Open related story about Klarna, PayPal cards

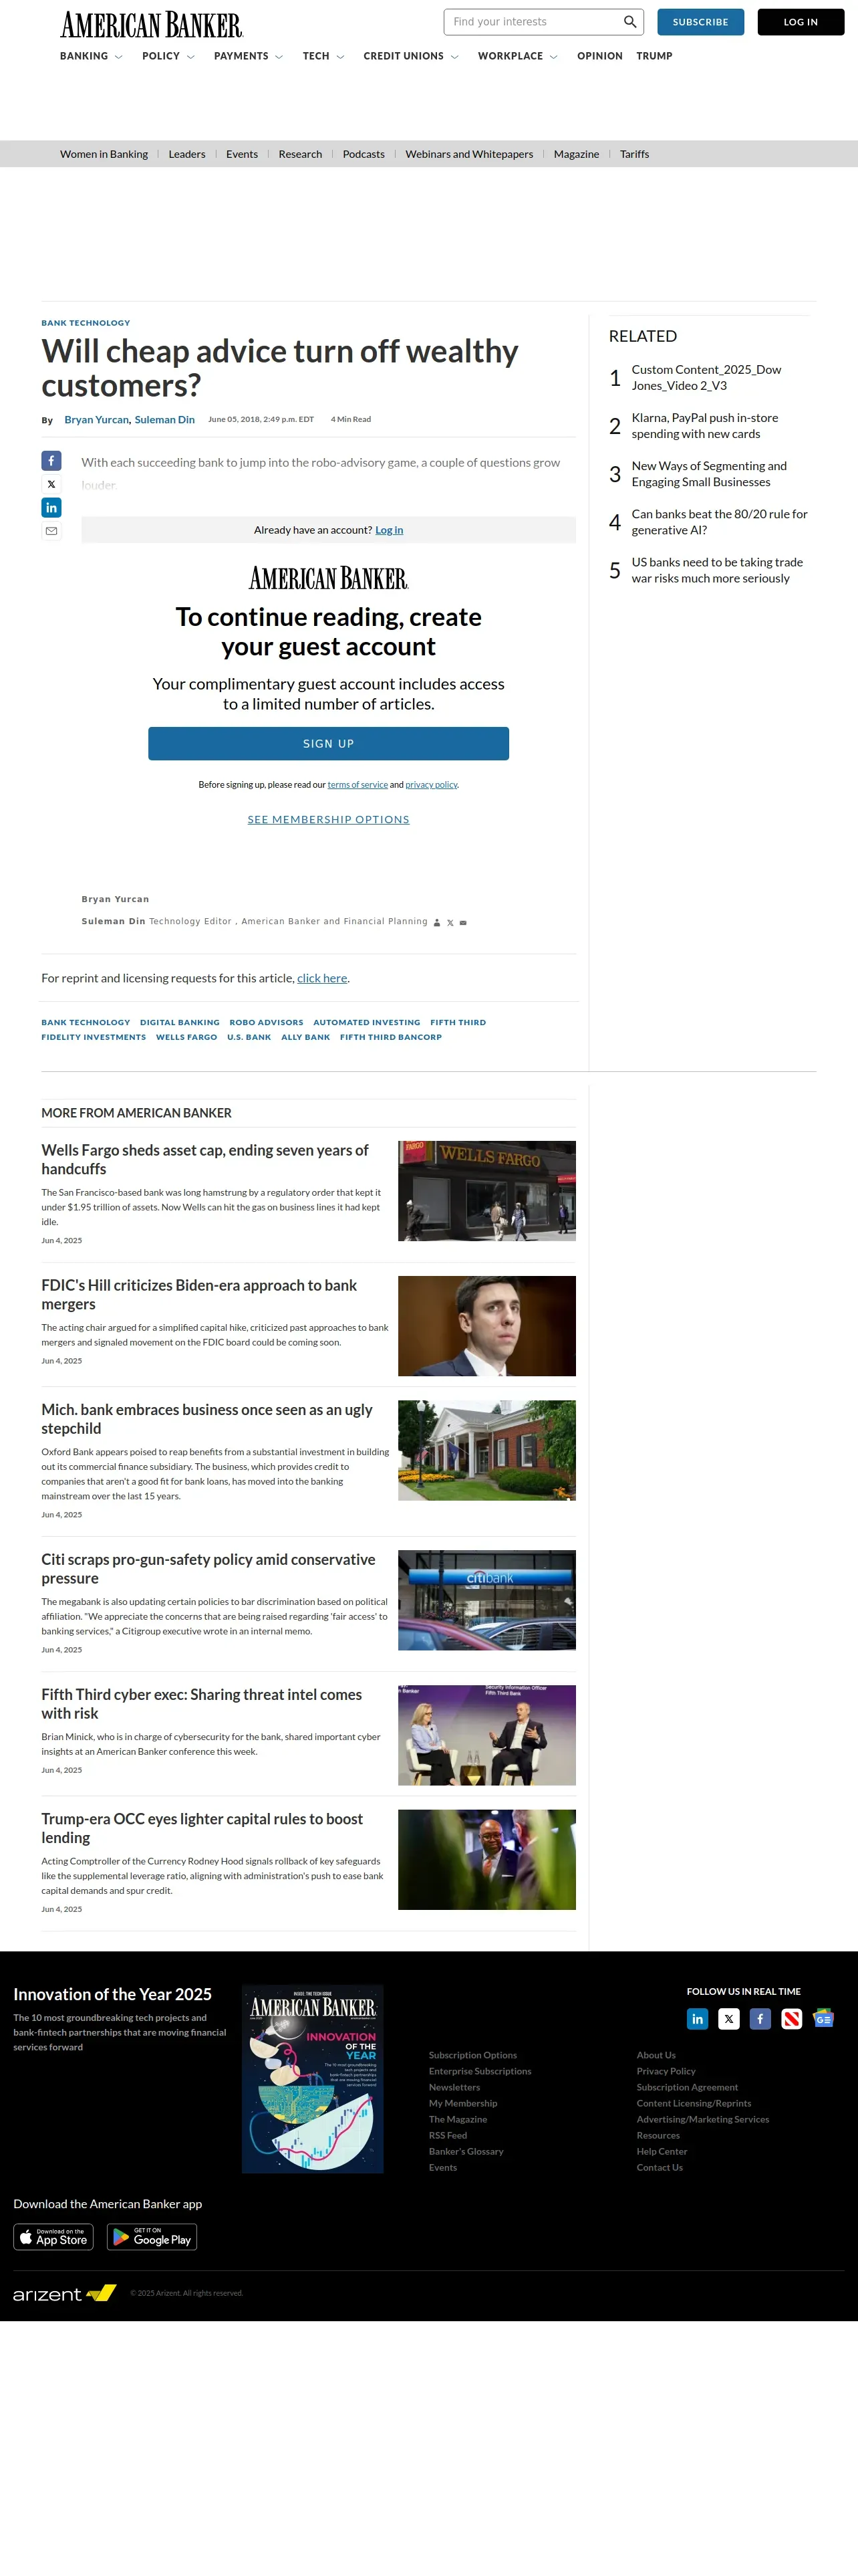(704, 426)
